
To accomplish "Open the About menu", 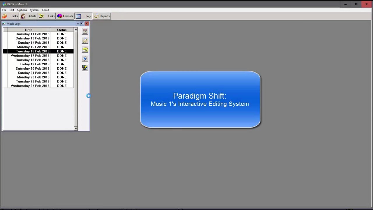I will point(45,10).
